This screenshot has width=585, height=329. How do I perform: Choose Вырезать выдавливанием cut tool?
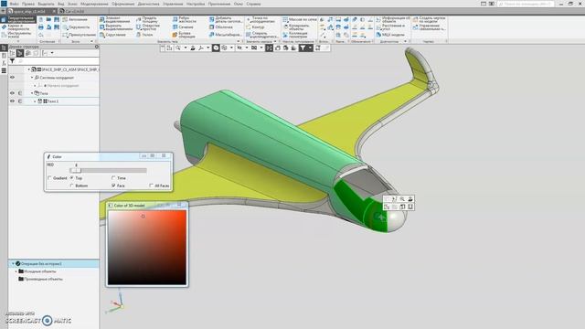[x=115, y=27]
